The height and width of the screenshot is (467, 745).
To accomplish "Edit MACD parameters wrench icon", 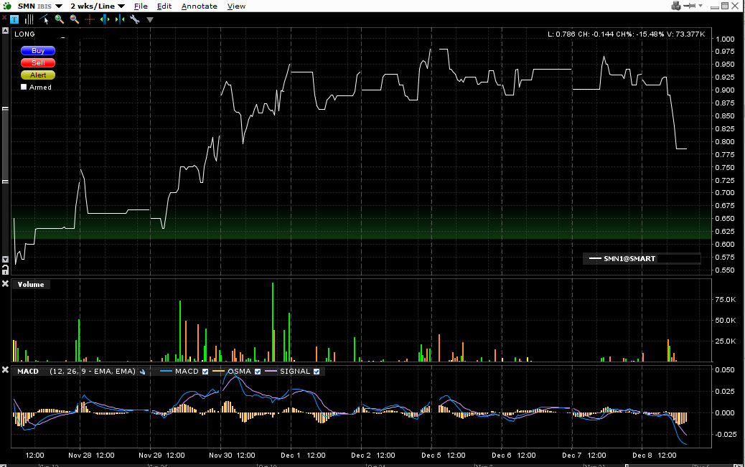I will point(143,372).
